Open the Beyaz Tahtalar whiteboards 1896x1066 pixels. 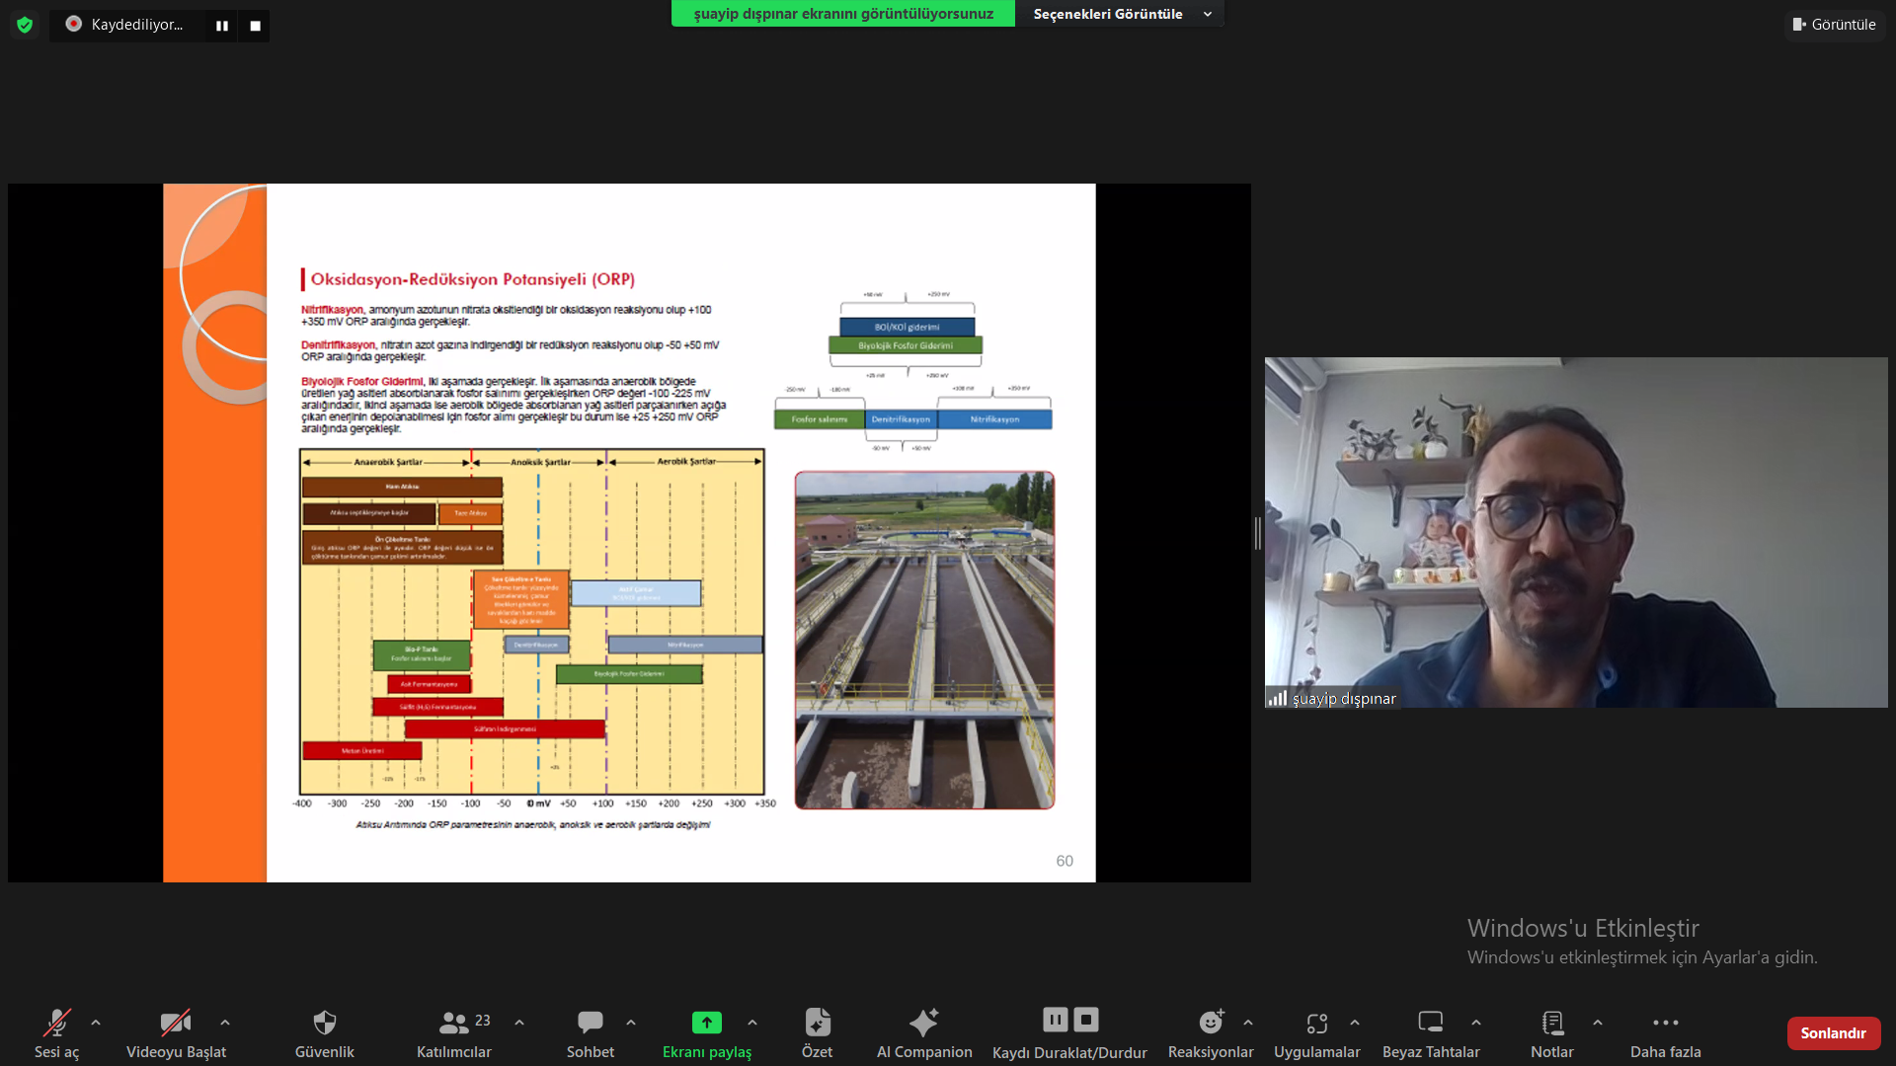(1430, 1023)
